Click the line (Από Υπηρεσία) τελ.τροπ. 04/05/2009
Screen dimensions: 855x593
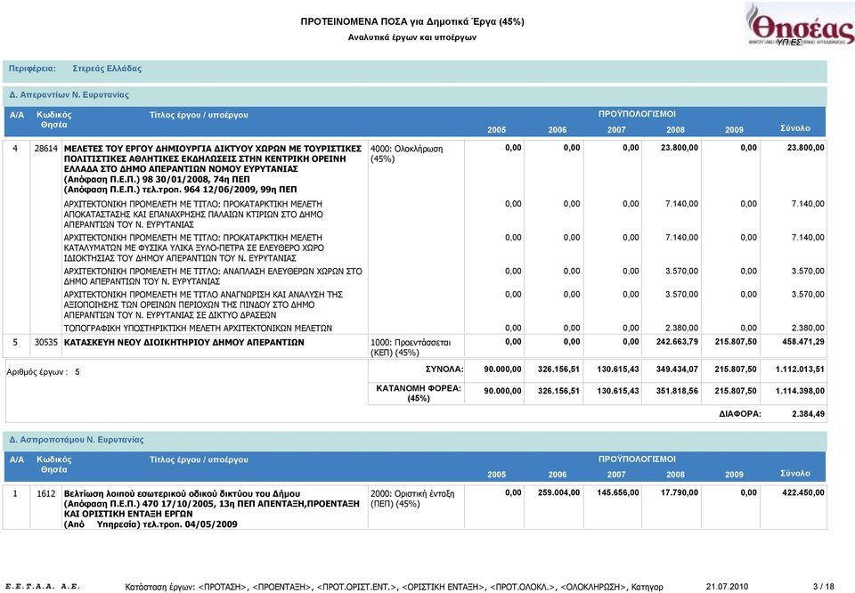[x=151, y=524]
